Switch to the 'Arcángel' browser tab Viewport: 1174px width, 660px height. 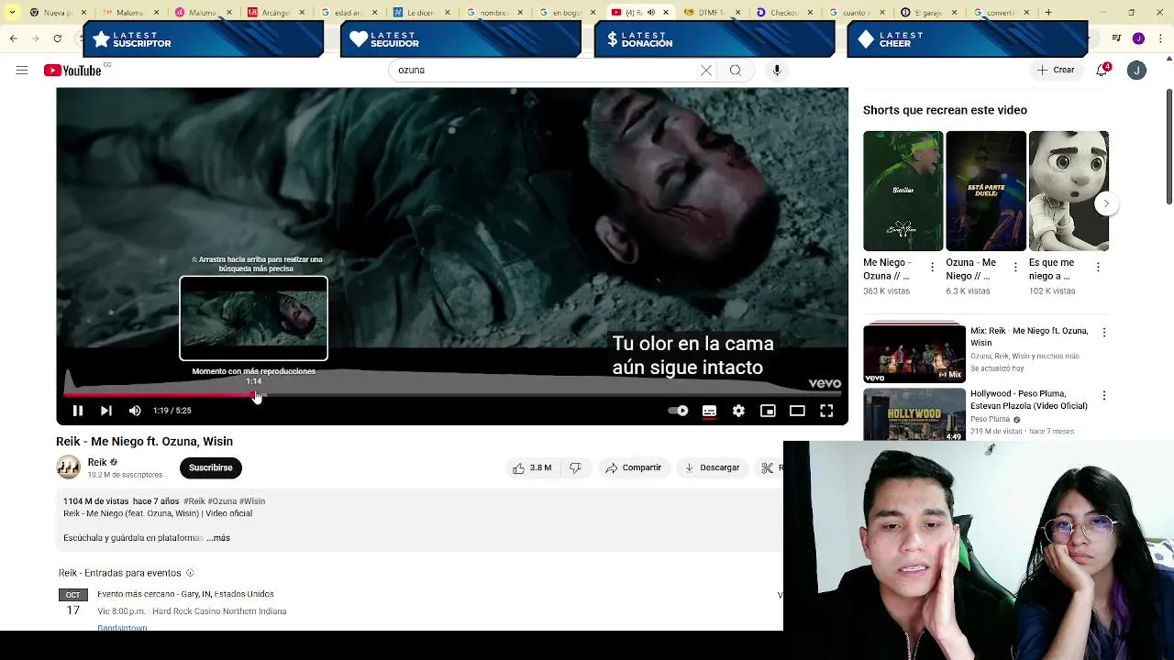tap(275, 13)
